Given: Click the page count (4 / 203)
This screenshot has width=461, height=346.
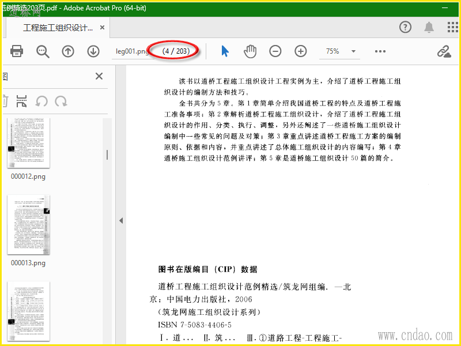Looking at the screenshot, I should click(176, 51).
